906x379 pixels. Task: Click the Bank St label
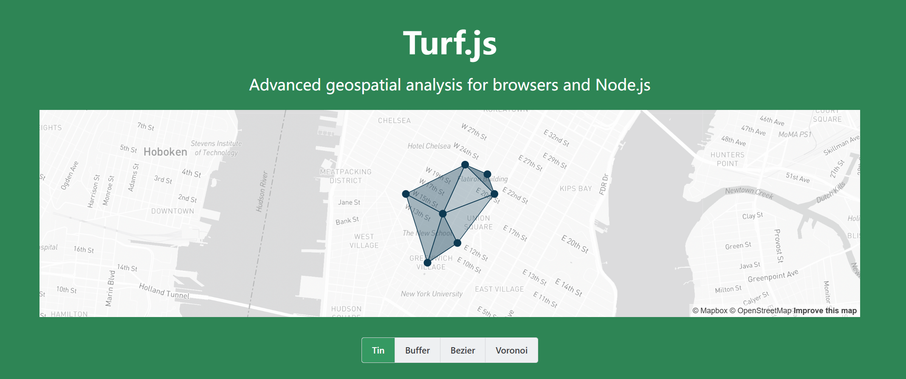click(347, 221)
